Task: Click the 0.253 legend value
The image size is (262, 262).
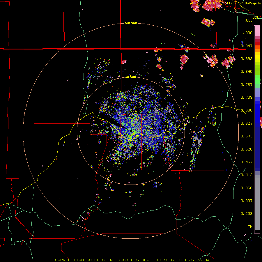Action: coord(247,214)
